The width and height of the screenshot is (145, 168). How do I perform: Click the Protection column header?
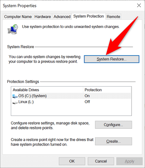(107, 90)
